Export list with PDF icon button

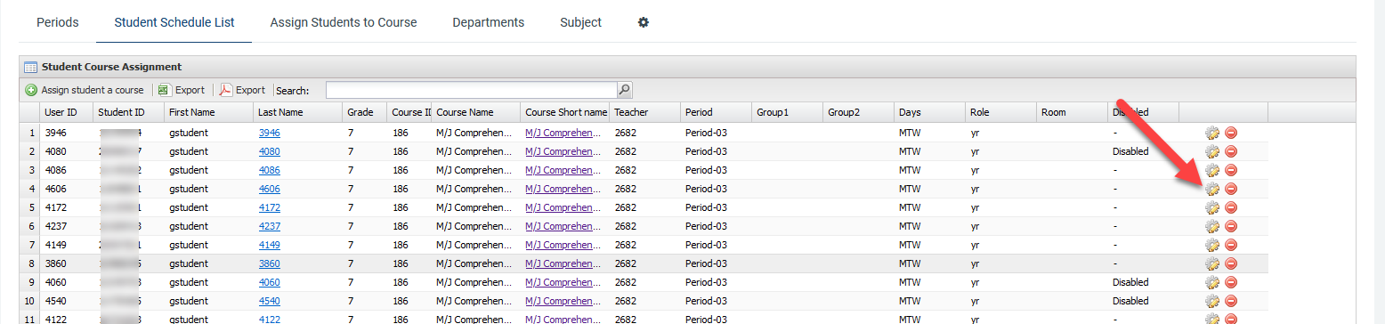[x=243, y=90]
